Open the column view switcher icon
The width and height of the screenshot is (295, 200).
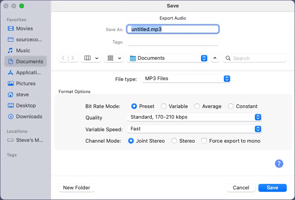(x=91, y=58)
